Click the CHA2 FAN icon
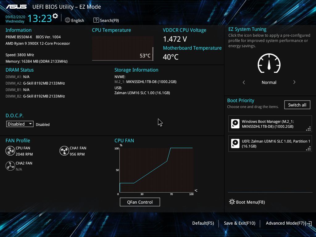 pos(10,166)
